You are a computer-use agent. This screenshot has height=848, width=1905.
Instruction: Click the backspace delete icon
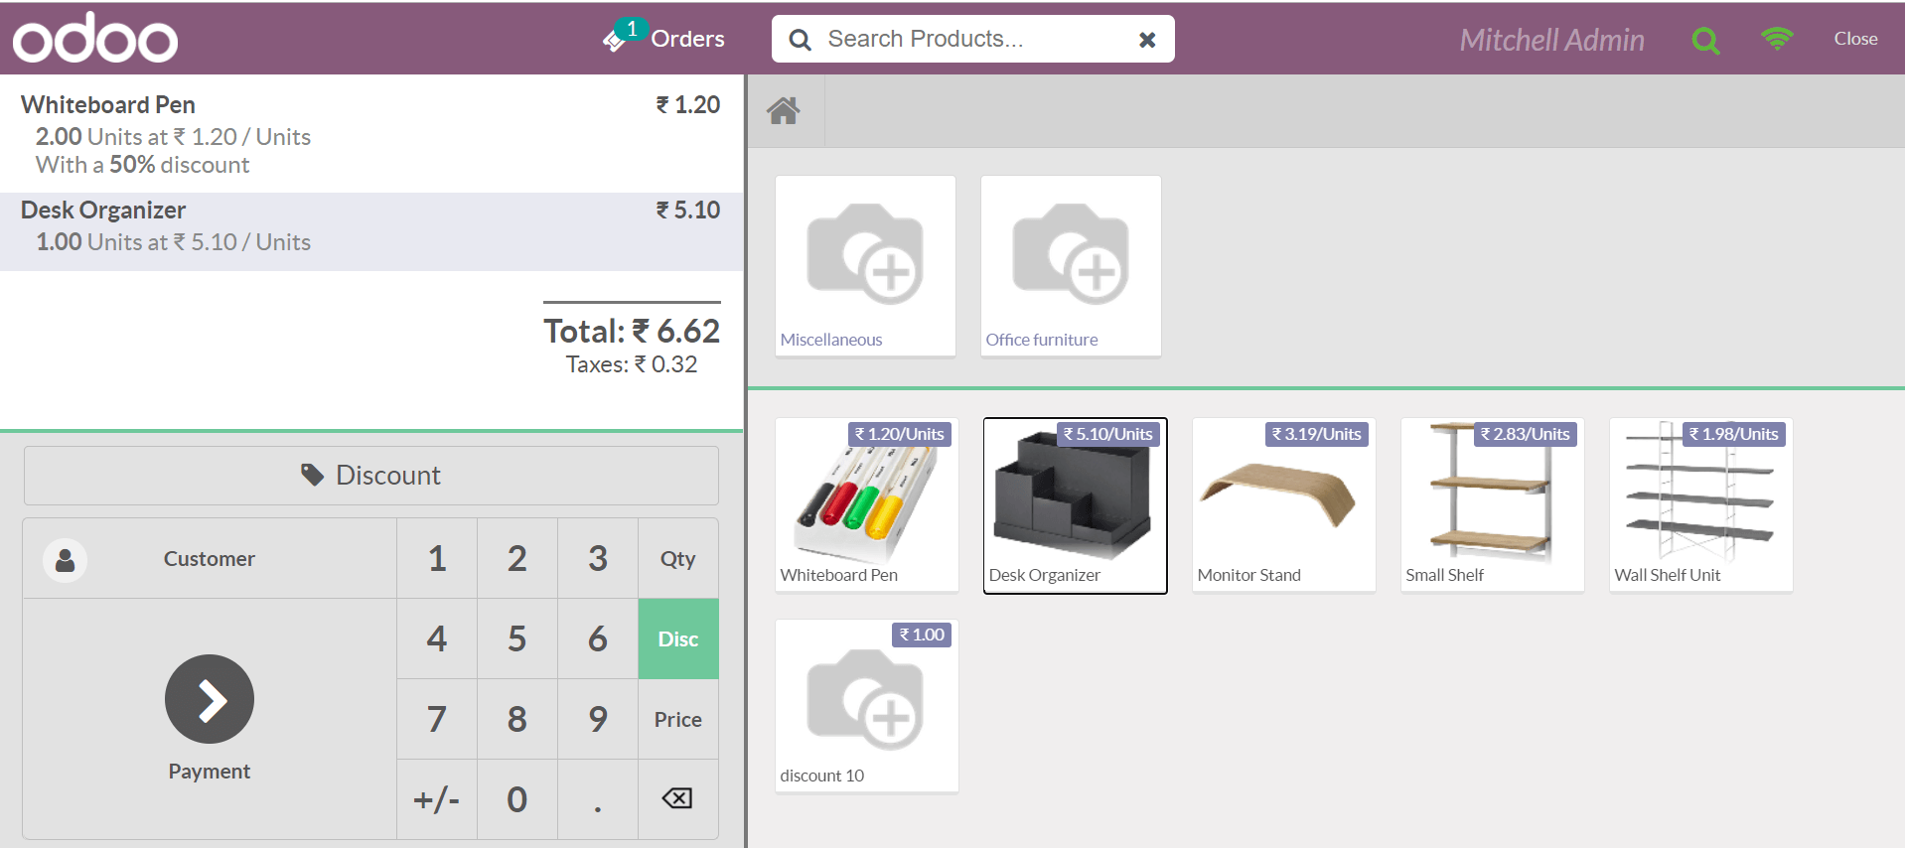pos(677,798)
